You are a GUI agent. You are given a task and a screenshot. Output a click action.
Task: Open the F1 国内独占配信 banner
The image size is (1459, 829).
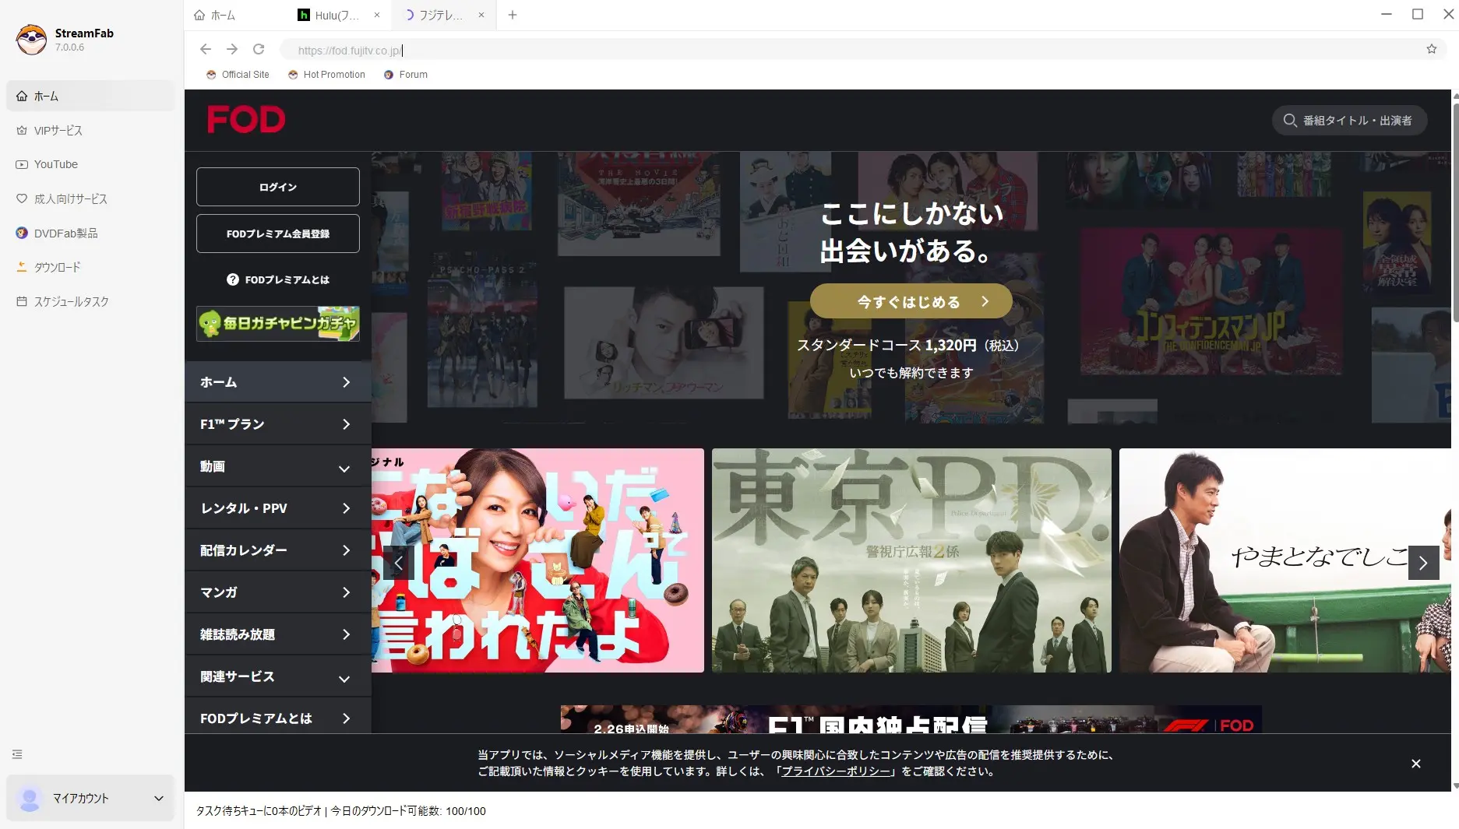(911, 719)
